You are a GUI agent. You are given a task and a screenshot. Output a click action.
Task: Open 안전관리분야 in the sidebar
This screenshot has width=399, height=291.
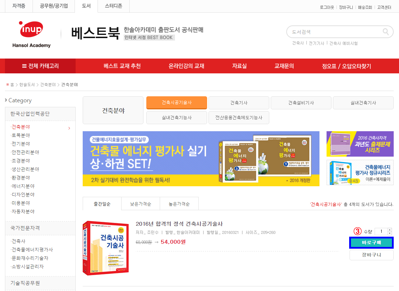pyautogui.click(x=25, y=152)
